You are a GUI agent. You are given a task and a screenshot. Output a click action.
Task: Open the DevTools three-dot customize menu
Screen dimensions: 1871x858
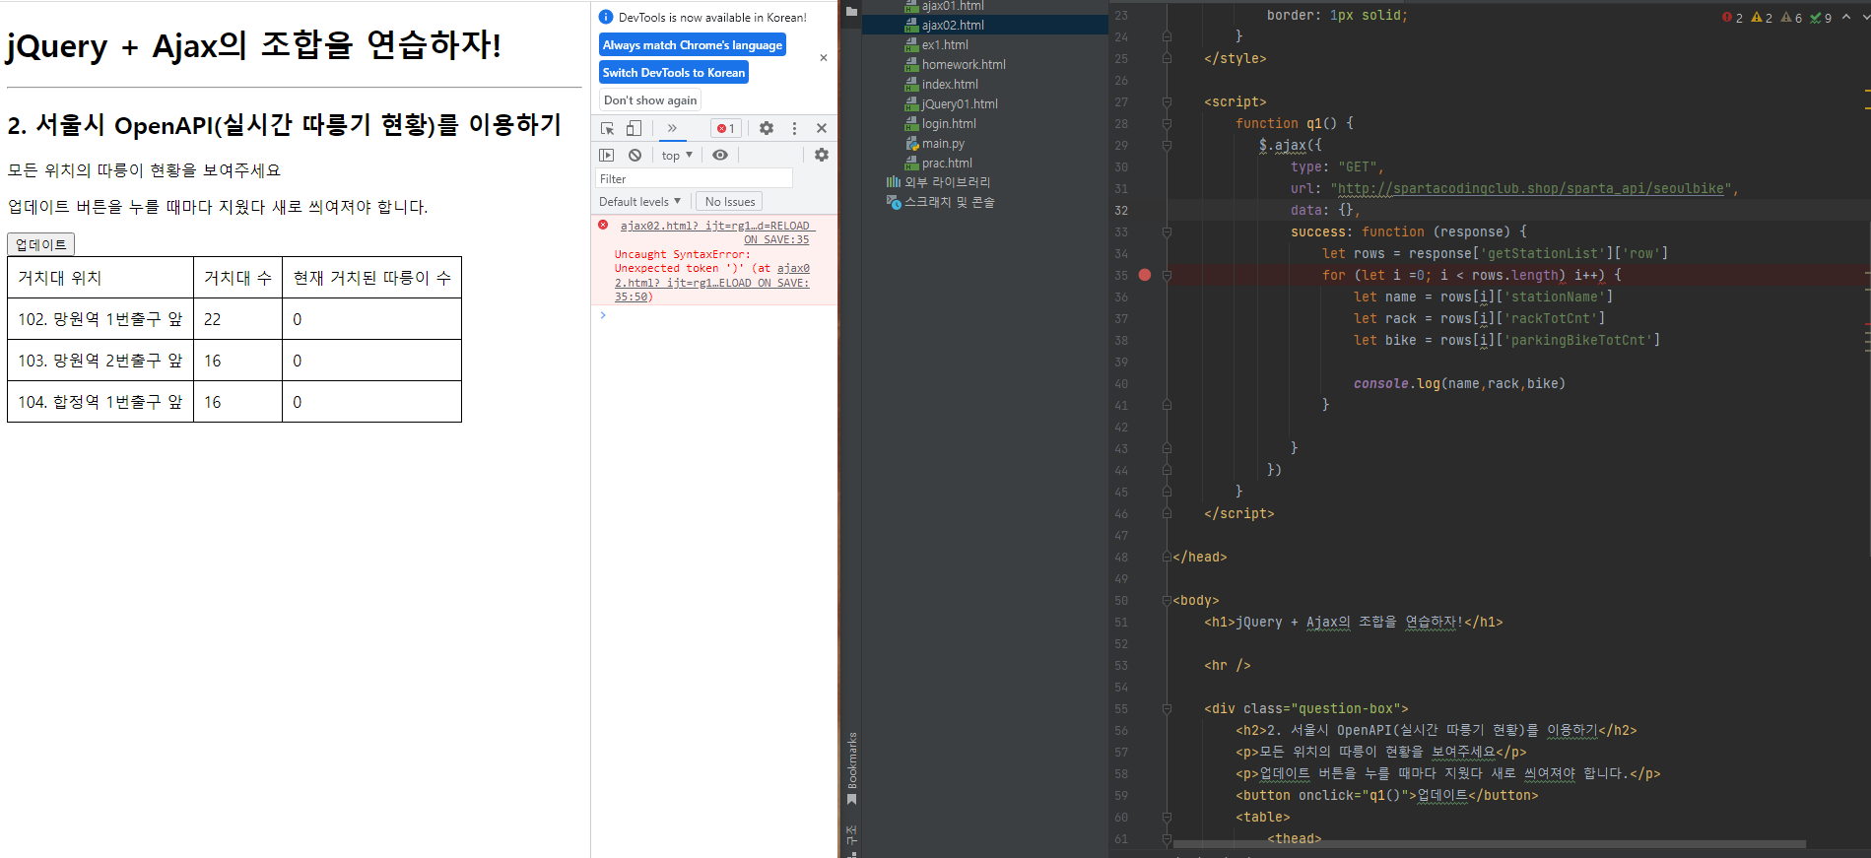point(794,128)
